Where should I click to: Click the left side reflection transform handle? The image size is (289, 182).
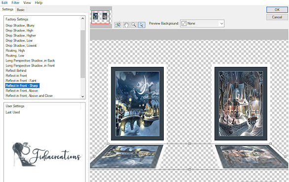coord(94,156)
